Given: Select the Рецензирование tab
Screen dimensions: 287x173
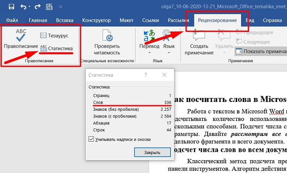Looking at the screenshot, I should (x=217, y=20).
